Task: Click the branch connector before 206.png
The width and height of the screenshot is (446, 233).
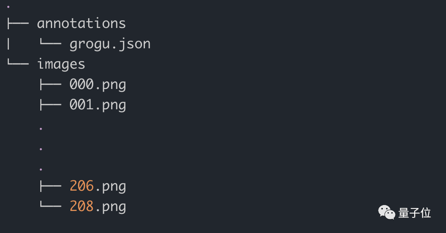Action: coord(50,186)
